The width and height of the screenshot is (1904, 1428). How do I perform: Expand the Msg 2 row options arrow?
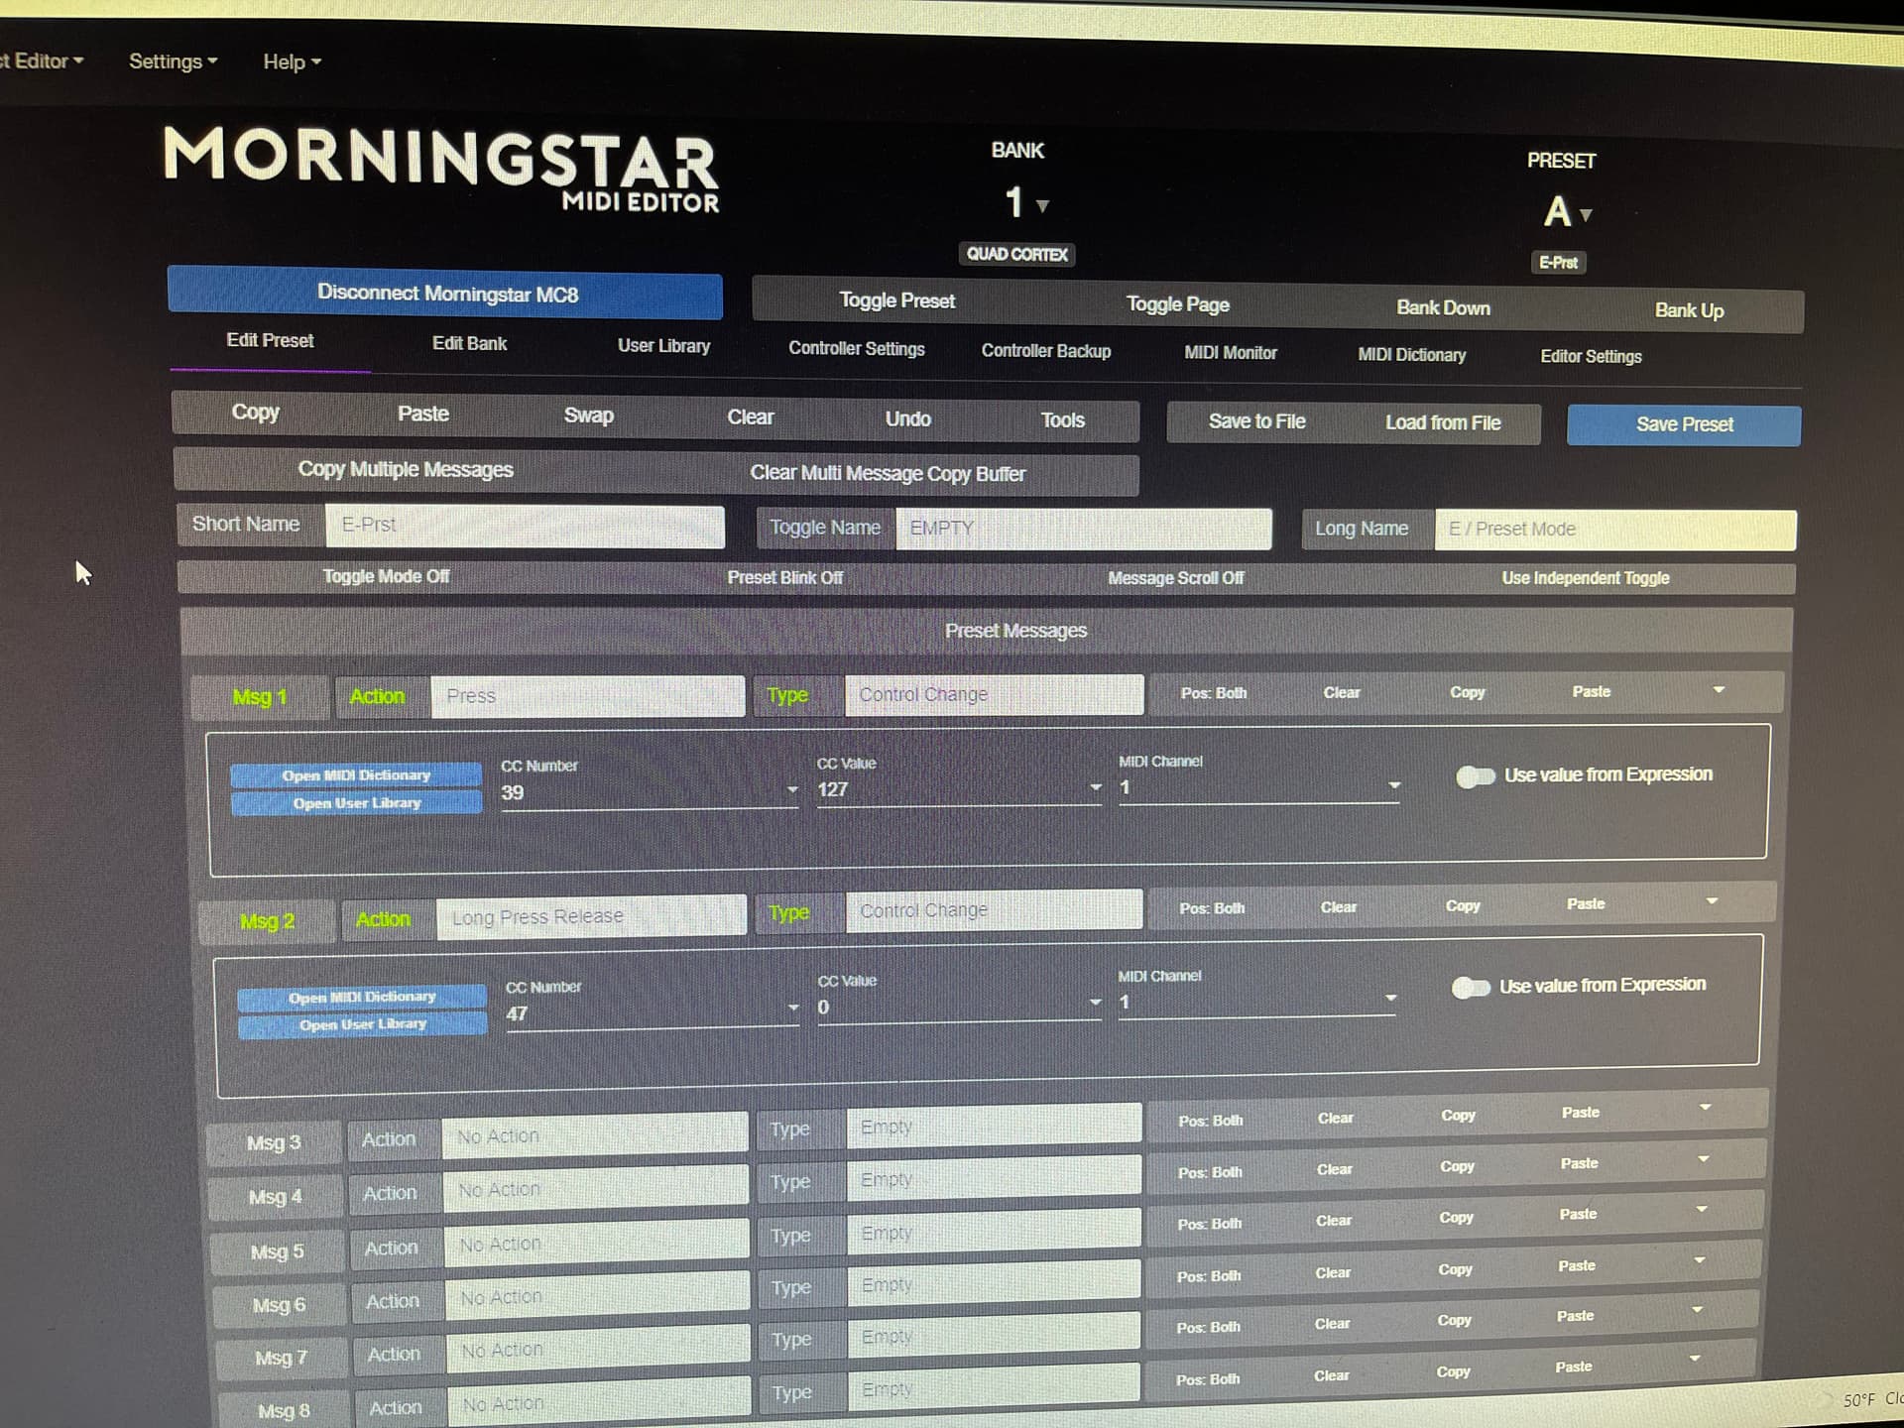pos(1712,901)
